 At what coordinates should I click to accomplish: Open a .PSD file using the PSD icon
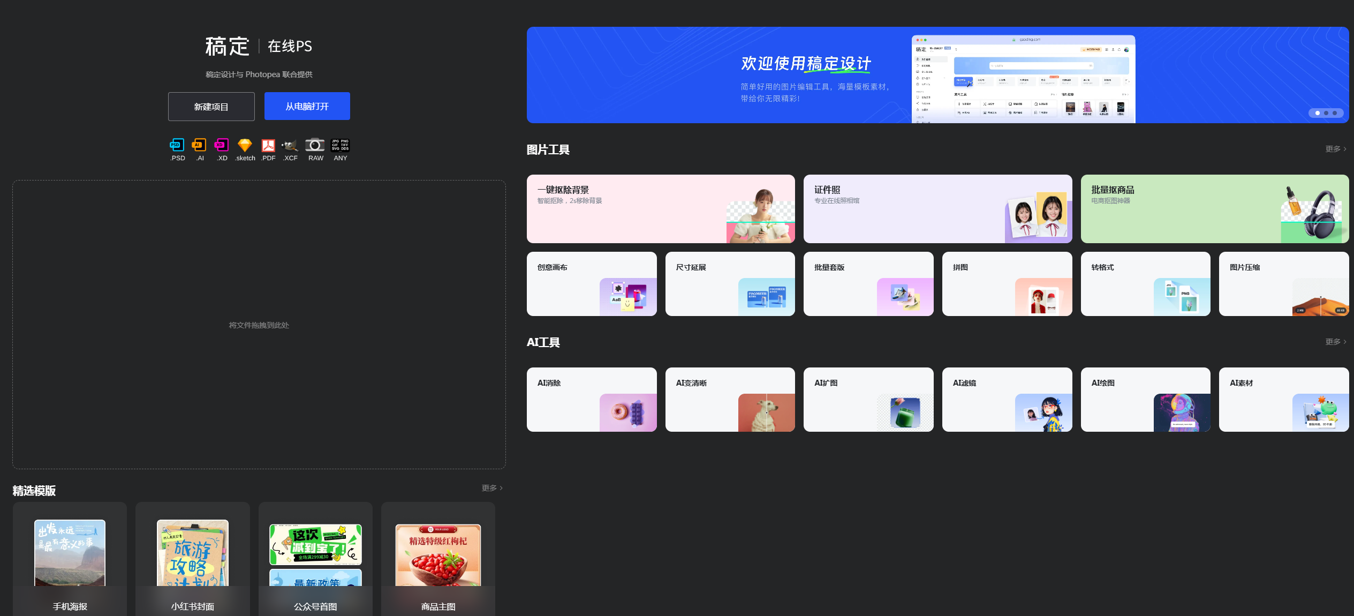pos(177,146)
